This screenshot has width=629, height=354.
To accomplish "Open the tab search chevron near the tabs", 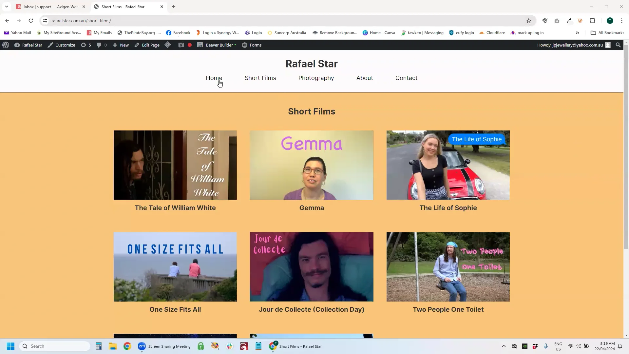I will [7, 7].
